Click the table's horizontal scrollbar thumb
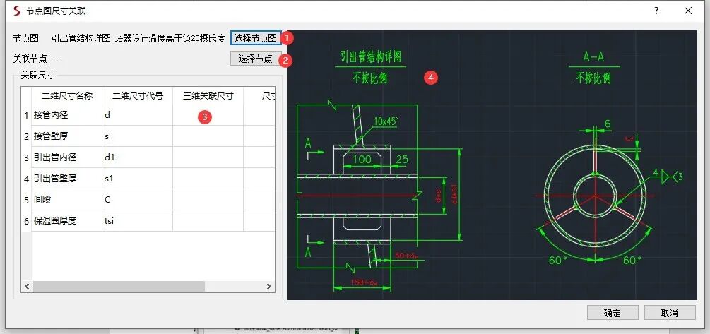Viewport: 710px width, 334px height. coord(119,287)
